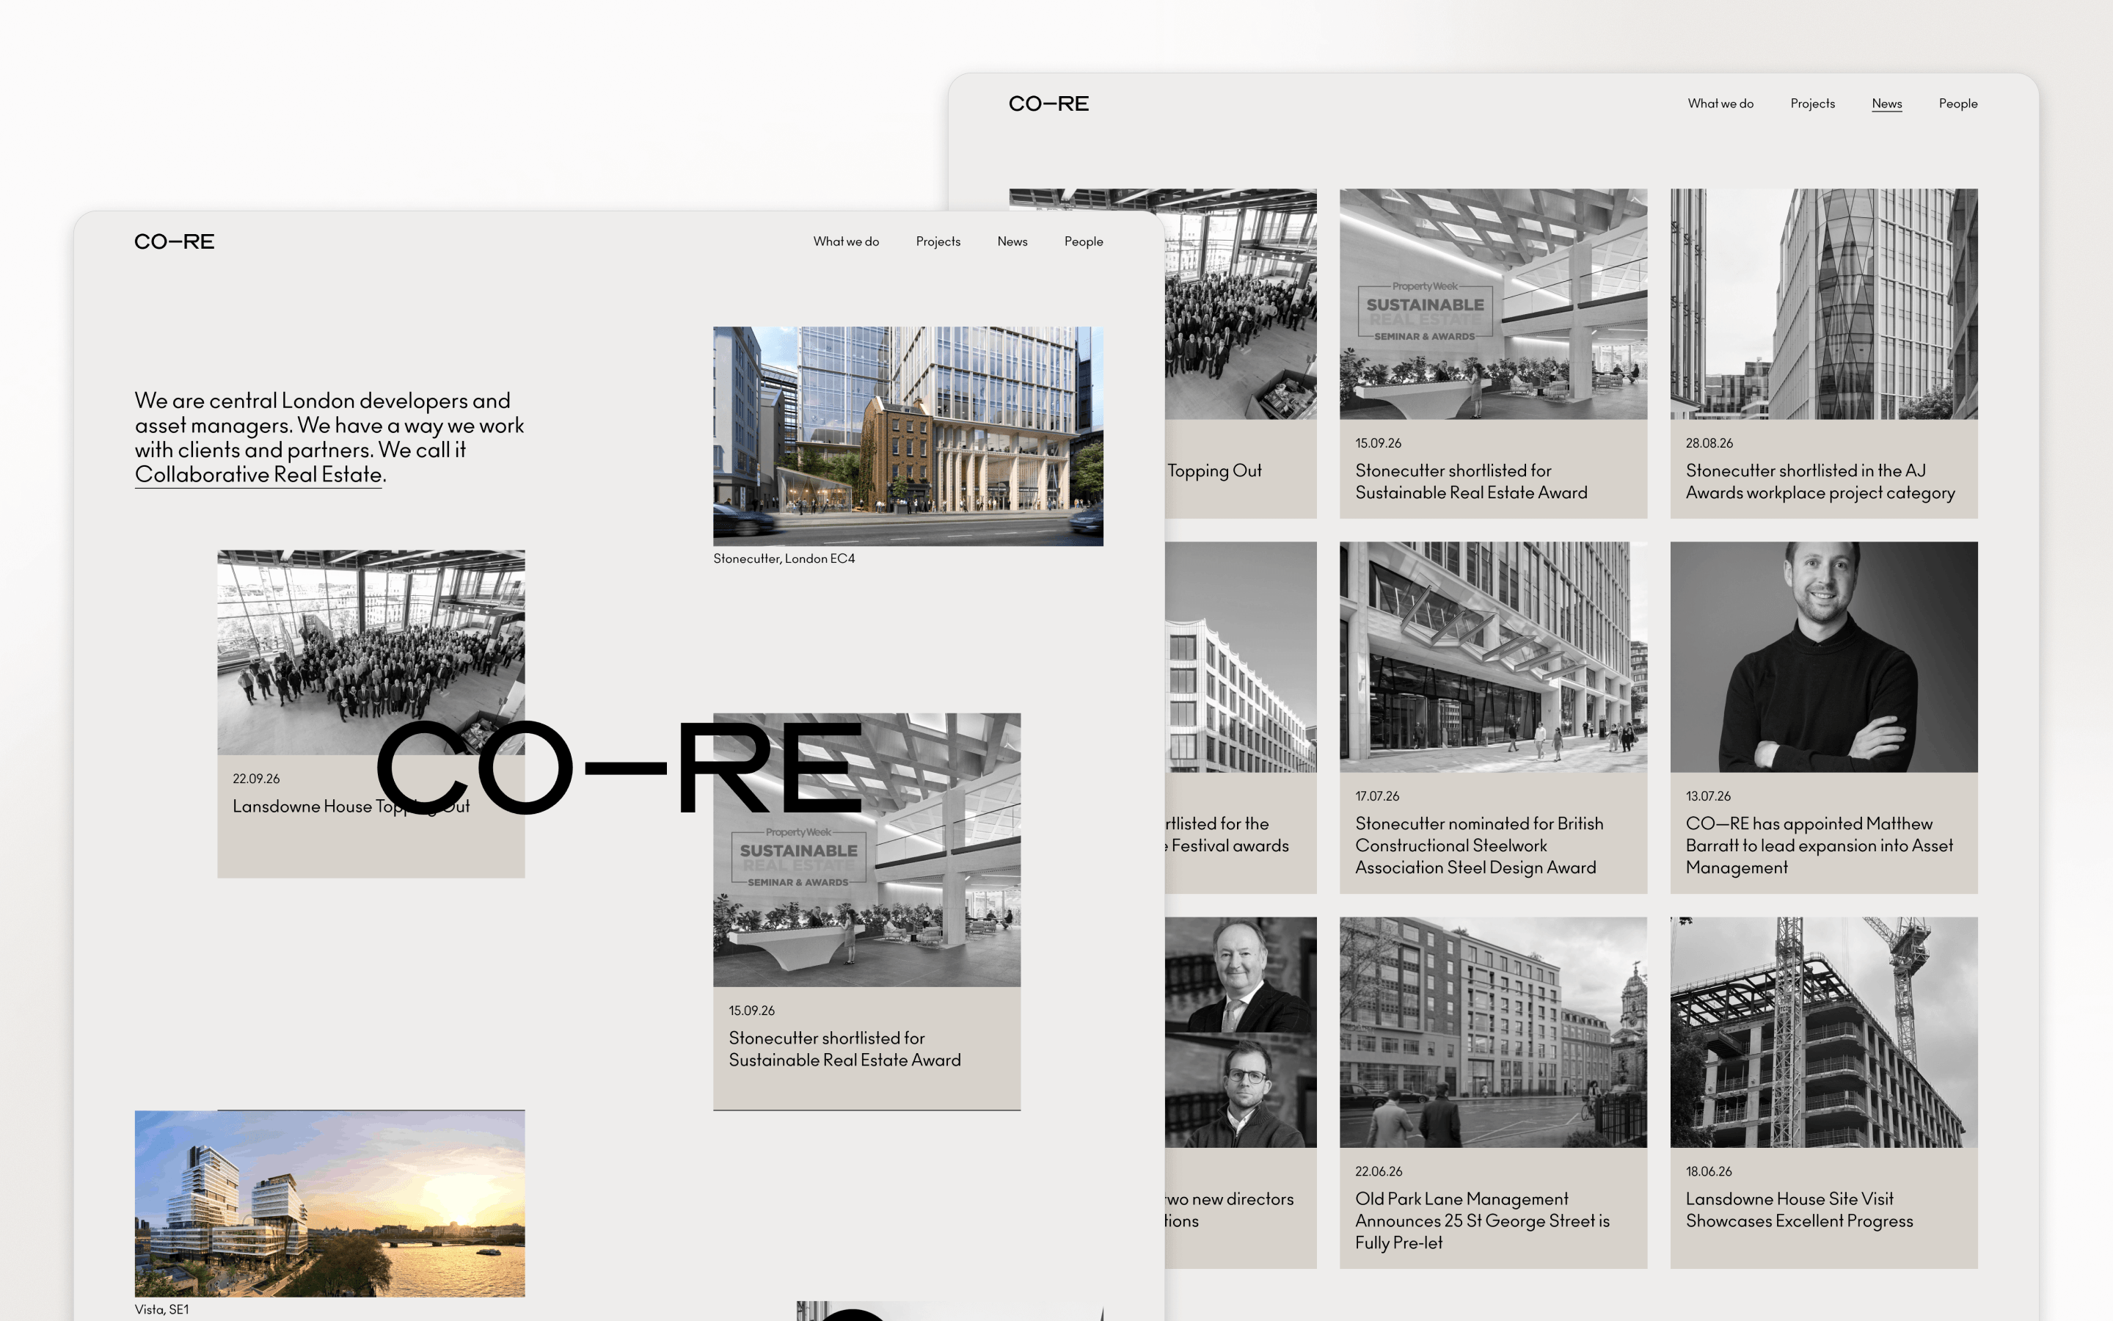Image resolution: width=2113 pixels, height=1321 pixels.
Task: Open news window headline 'Stonecutter shortlisted for Sustainable Real Estate Award'
Action: click(1470, 481)
